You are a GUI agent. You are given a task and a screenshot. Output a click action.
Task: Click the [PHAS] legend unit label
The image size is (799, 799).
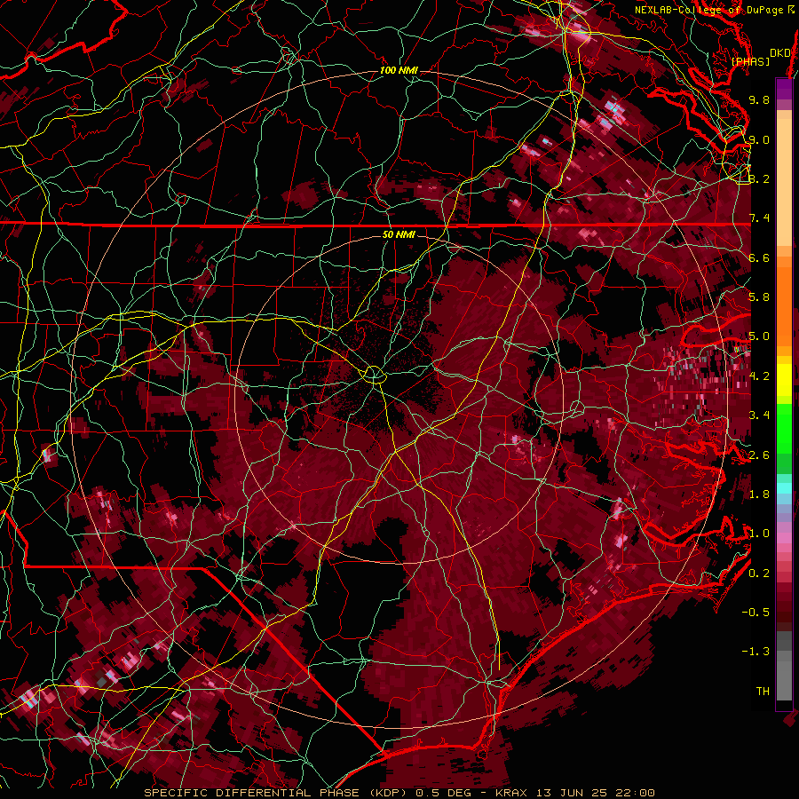click(x=750, y=61)
